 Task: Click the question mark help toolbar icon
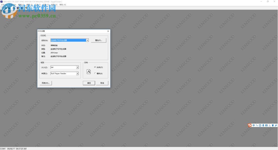click(x=26, y=8)
